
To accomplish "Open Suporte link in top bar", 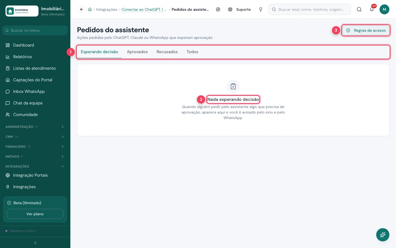I will (240, 9).
